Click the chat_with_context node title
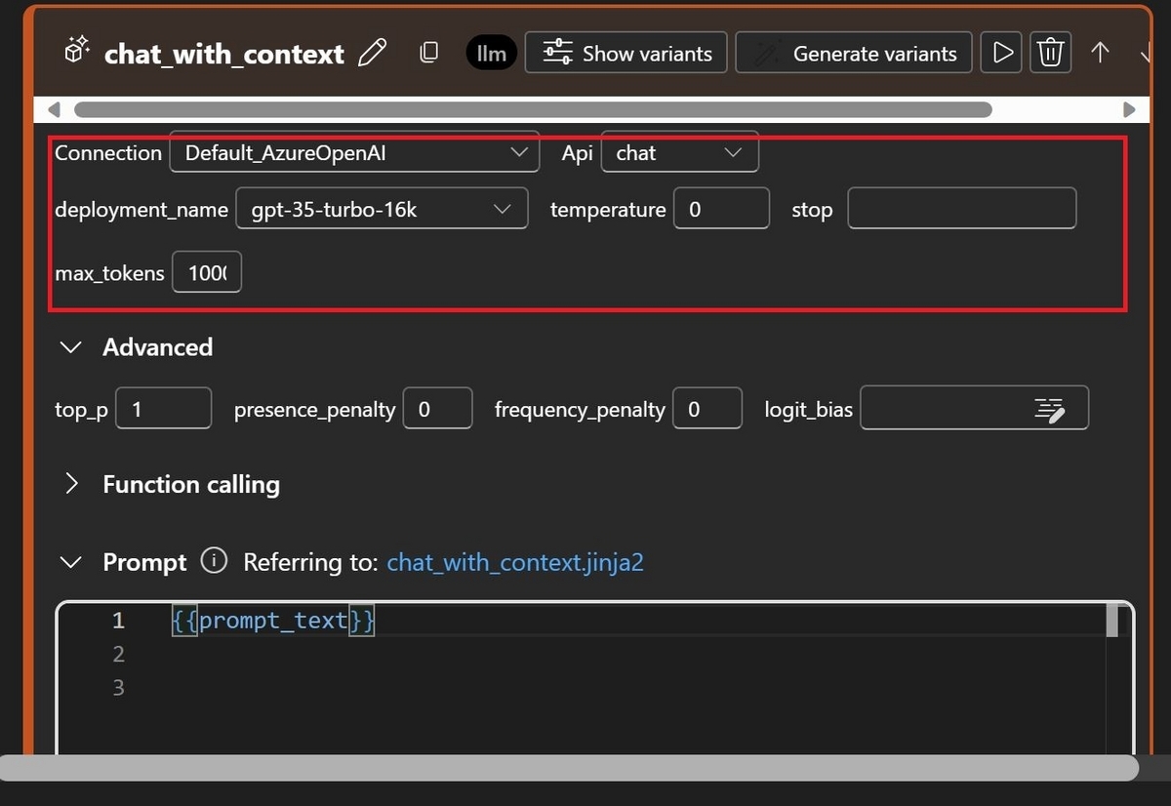Screen dimensions: 1171x806 point(224,53)
